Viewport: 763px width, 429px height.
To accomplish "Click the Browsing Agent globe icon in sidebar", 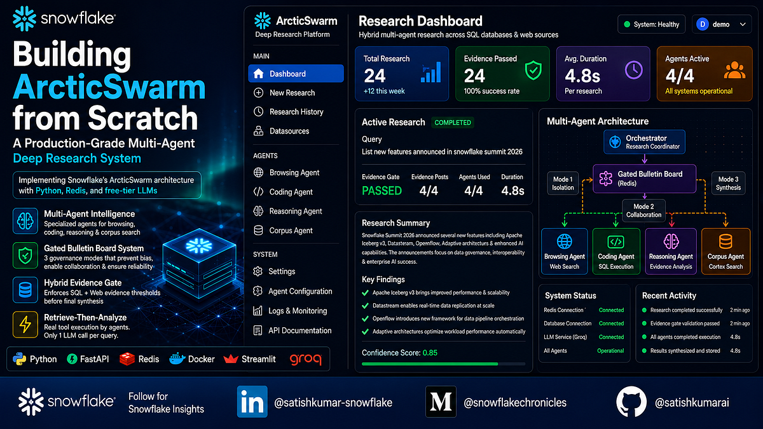I will coord(258,173).
